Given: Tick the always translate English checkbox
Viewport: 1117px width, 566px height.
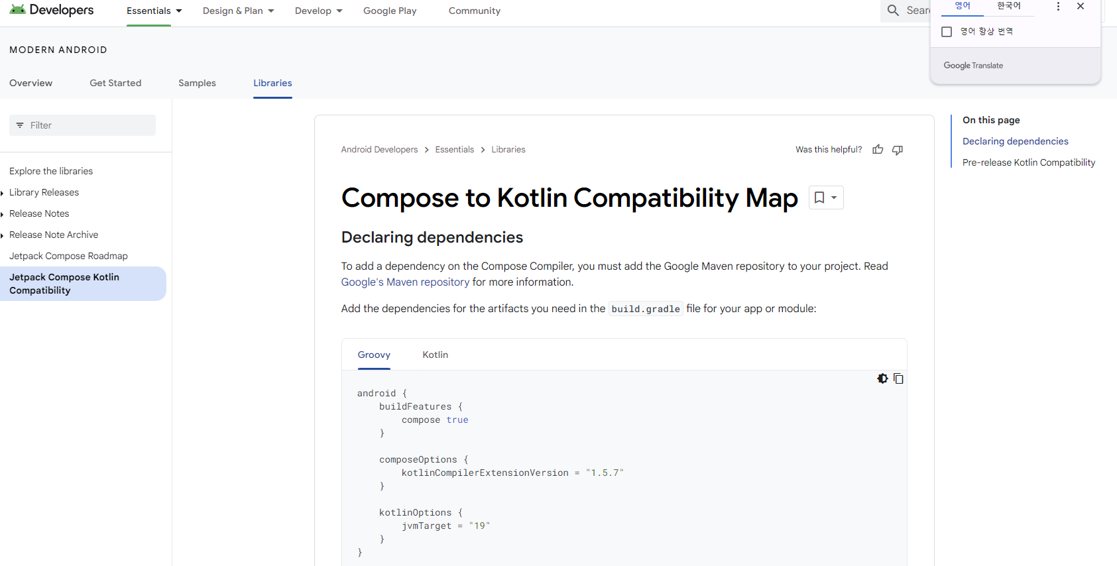Looking at the screenshot, I should tap(947, 32).
